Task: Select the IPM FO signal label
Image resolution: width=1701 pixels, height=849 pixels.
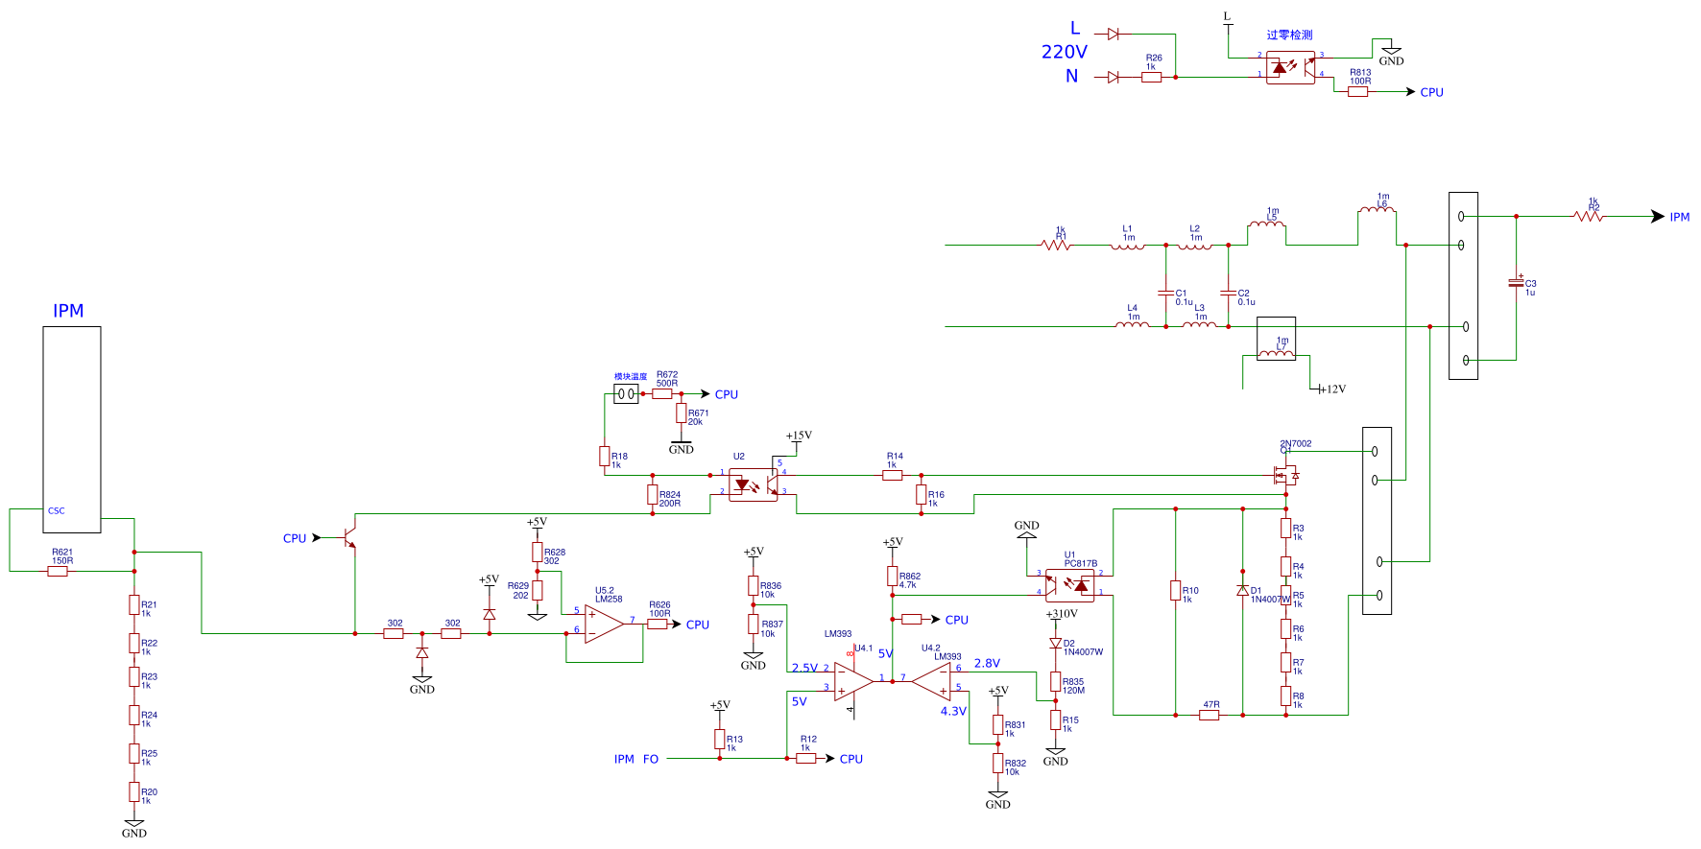Action: (x=636, y=759)
